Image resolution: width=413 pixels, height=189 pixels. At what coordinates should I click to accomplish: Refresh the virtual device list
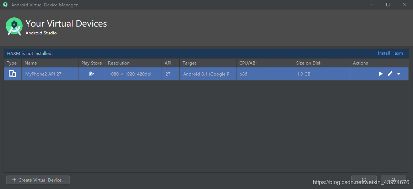(x=364, y=180)
